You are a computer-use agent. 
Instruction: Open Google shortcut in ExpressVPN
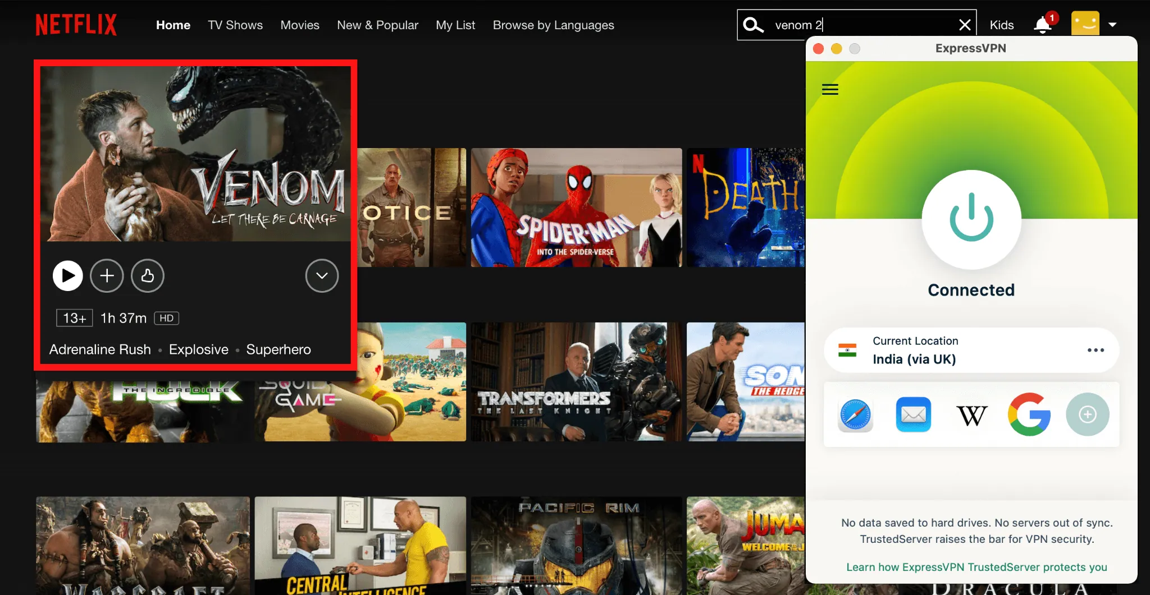coord(1029,414)
